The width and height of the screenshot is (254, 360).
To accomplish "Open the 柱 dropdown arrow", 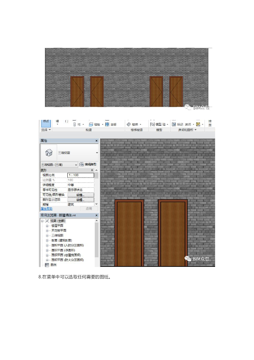I will click(83, 124).
